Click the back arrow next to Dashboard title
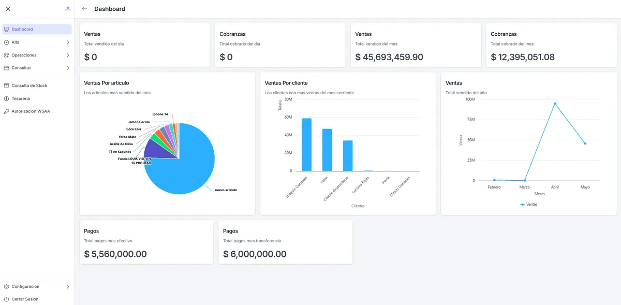The height and width of the screenshot is (305, 621). pos(84,8)
